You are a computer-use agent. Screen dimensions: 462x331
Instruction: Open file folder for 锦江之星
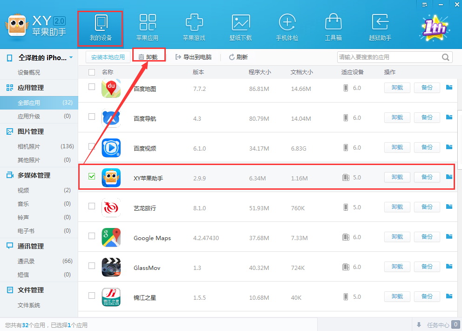[x=449, y=296]
